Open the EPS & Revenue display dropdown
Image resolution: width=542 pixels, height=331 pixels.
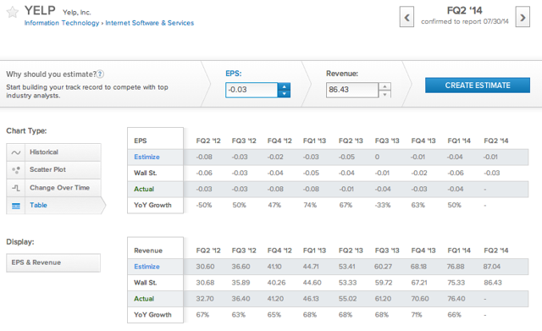[x=53, y=262]
